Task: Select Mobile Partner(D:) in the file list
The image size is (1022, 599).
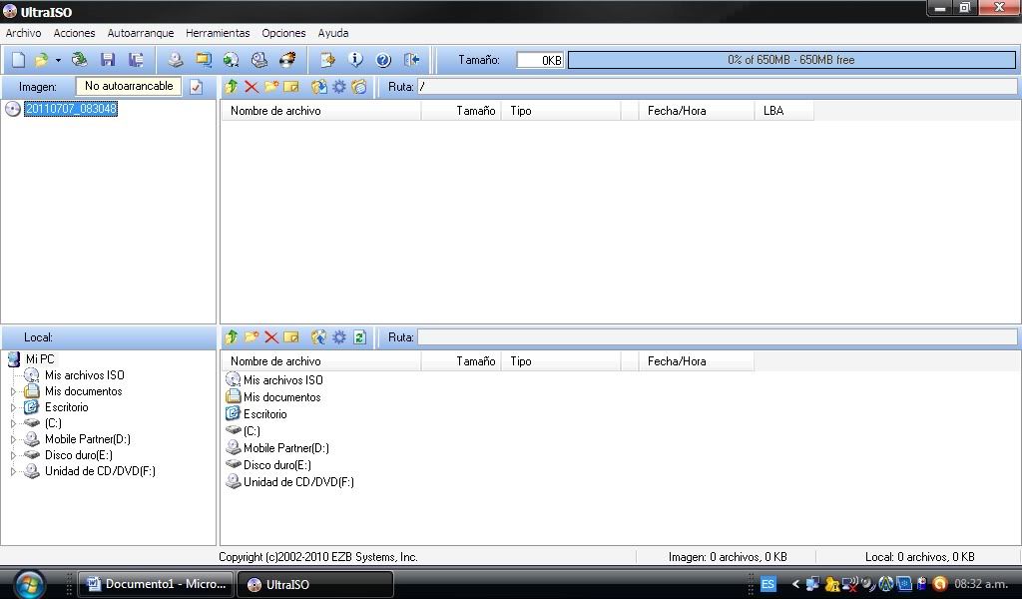Action: [286, 448]
